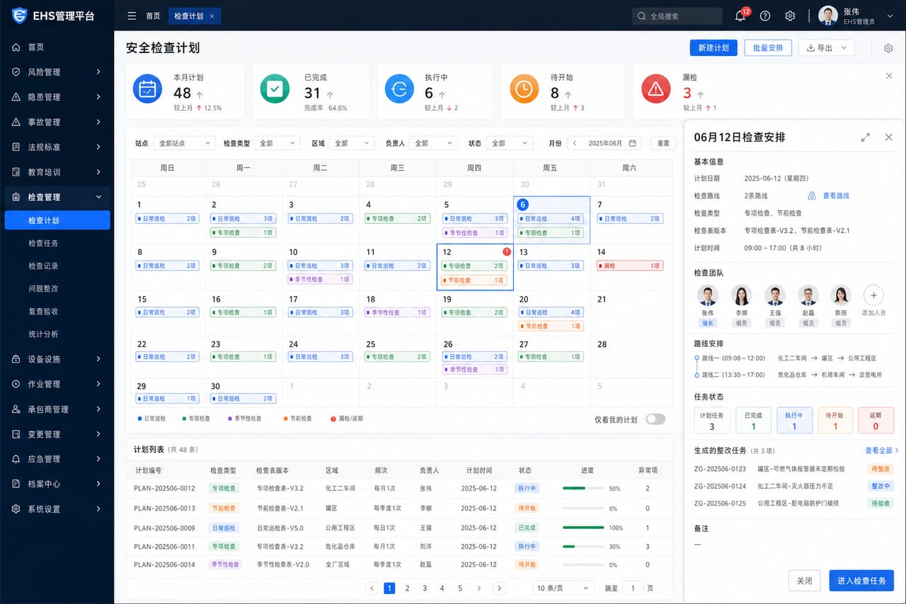Click the red alert badge on June 12
This screenshot has width=906, height=604.
506,252
